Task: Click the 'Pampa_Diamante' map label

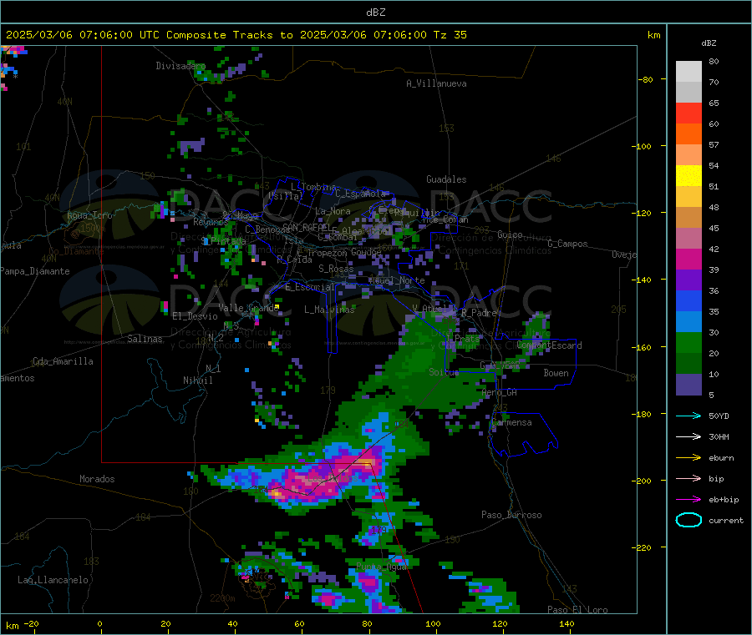Action: click(34, 271)
